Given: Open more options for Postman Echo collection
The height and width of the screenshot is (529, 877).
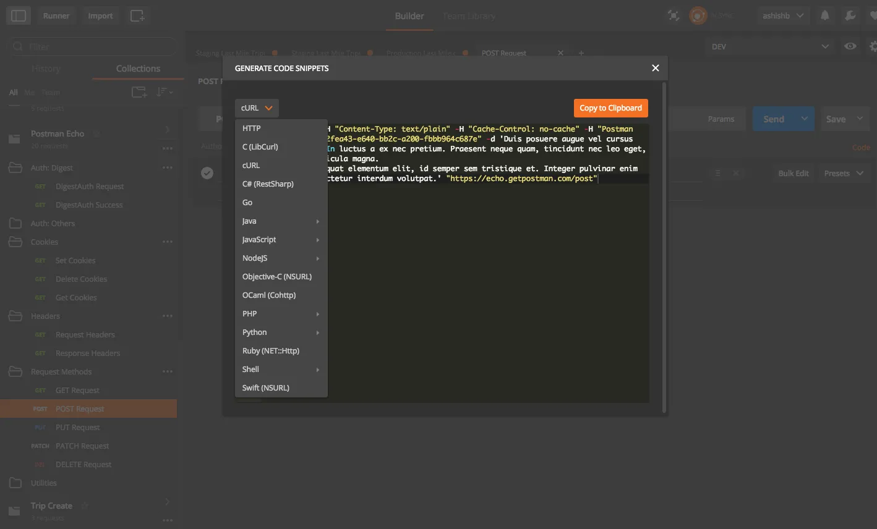Looking at the screenshot, I should [x=167, y=148].
